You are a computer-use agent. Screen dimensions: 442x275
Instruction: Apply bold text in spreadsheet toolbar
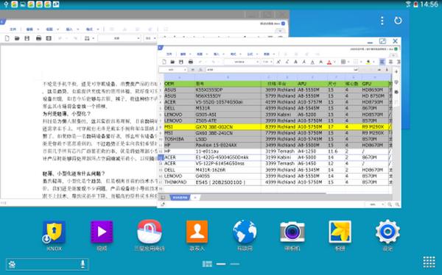coord(295,62)
